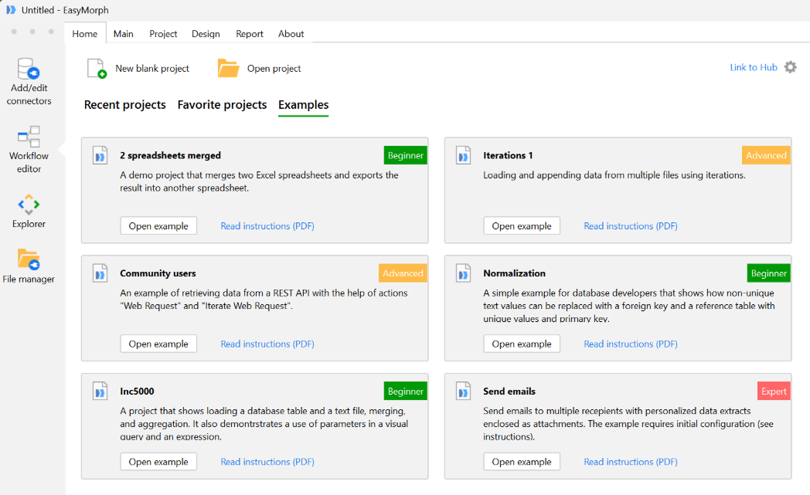Open the Main menu tab
The height and width of the screenshot is (495, 810).
tap(124, 33)
